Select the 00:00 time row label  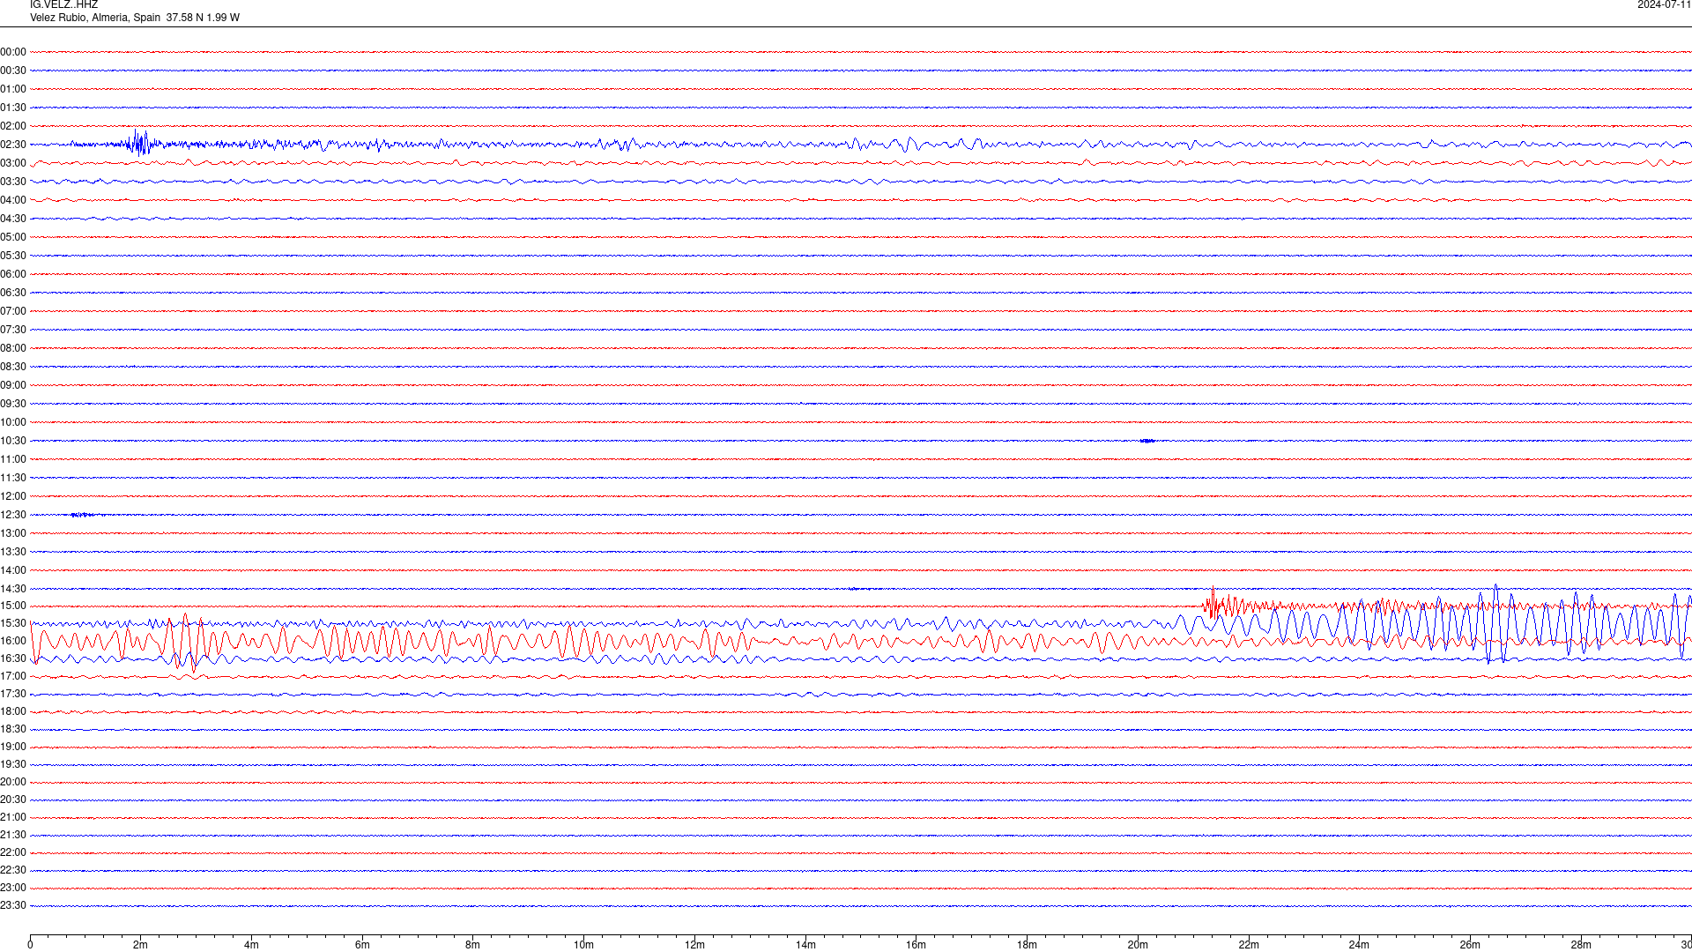(x=13, y=52)
